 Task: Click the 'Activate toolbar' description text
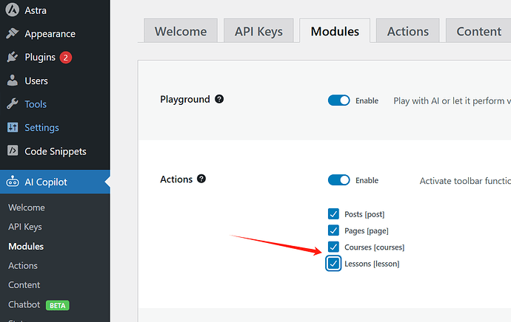(x=465, y=181)
